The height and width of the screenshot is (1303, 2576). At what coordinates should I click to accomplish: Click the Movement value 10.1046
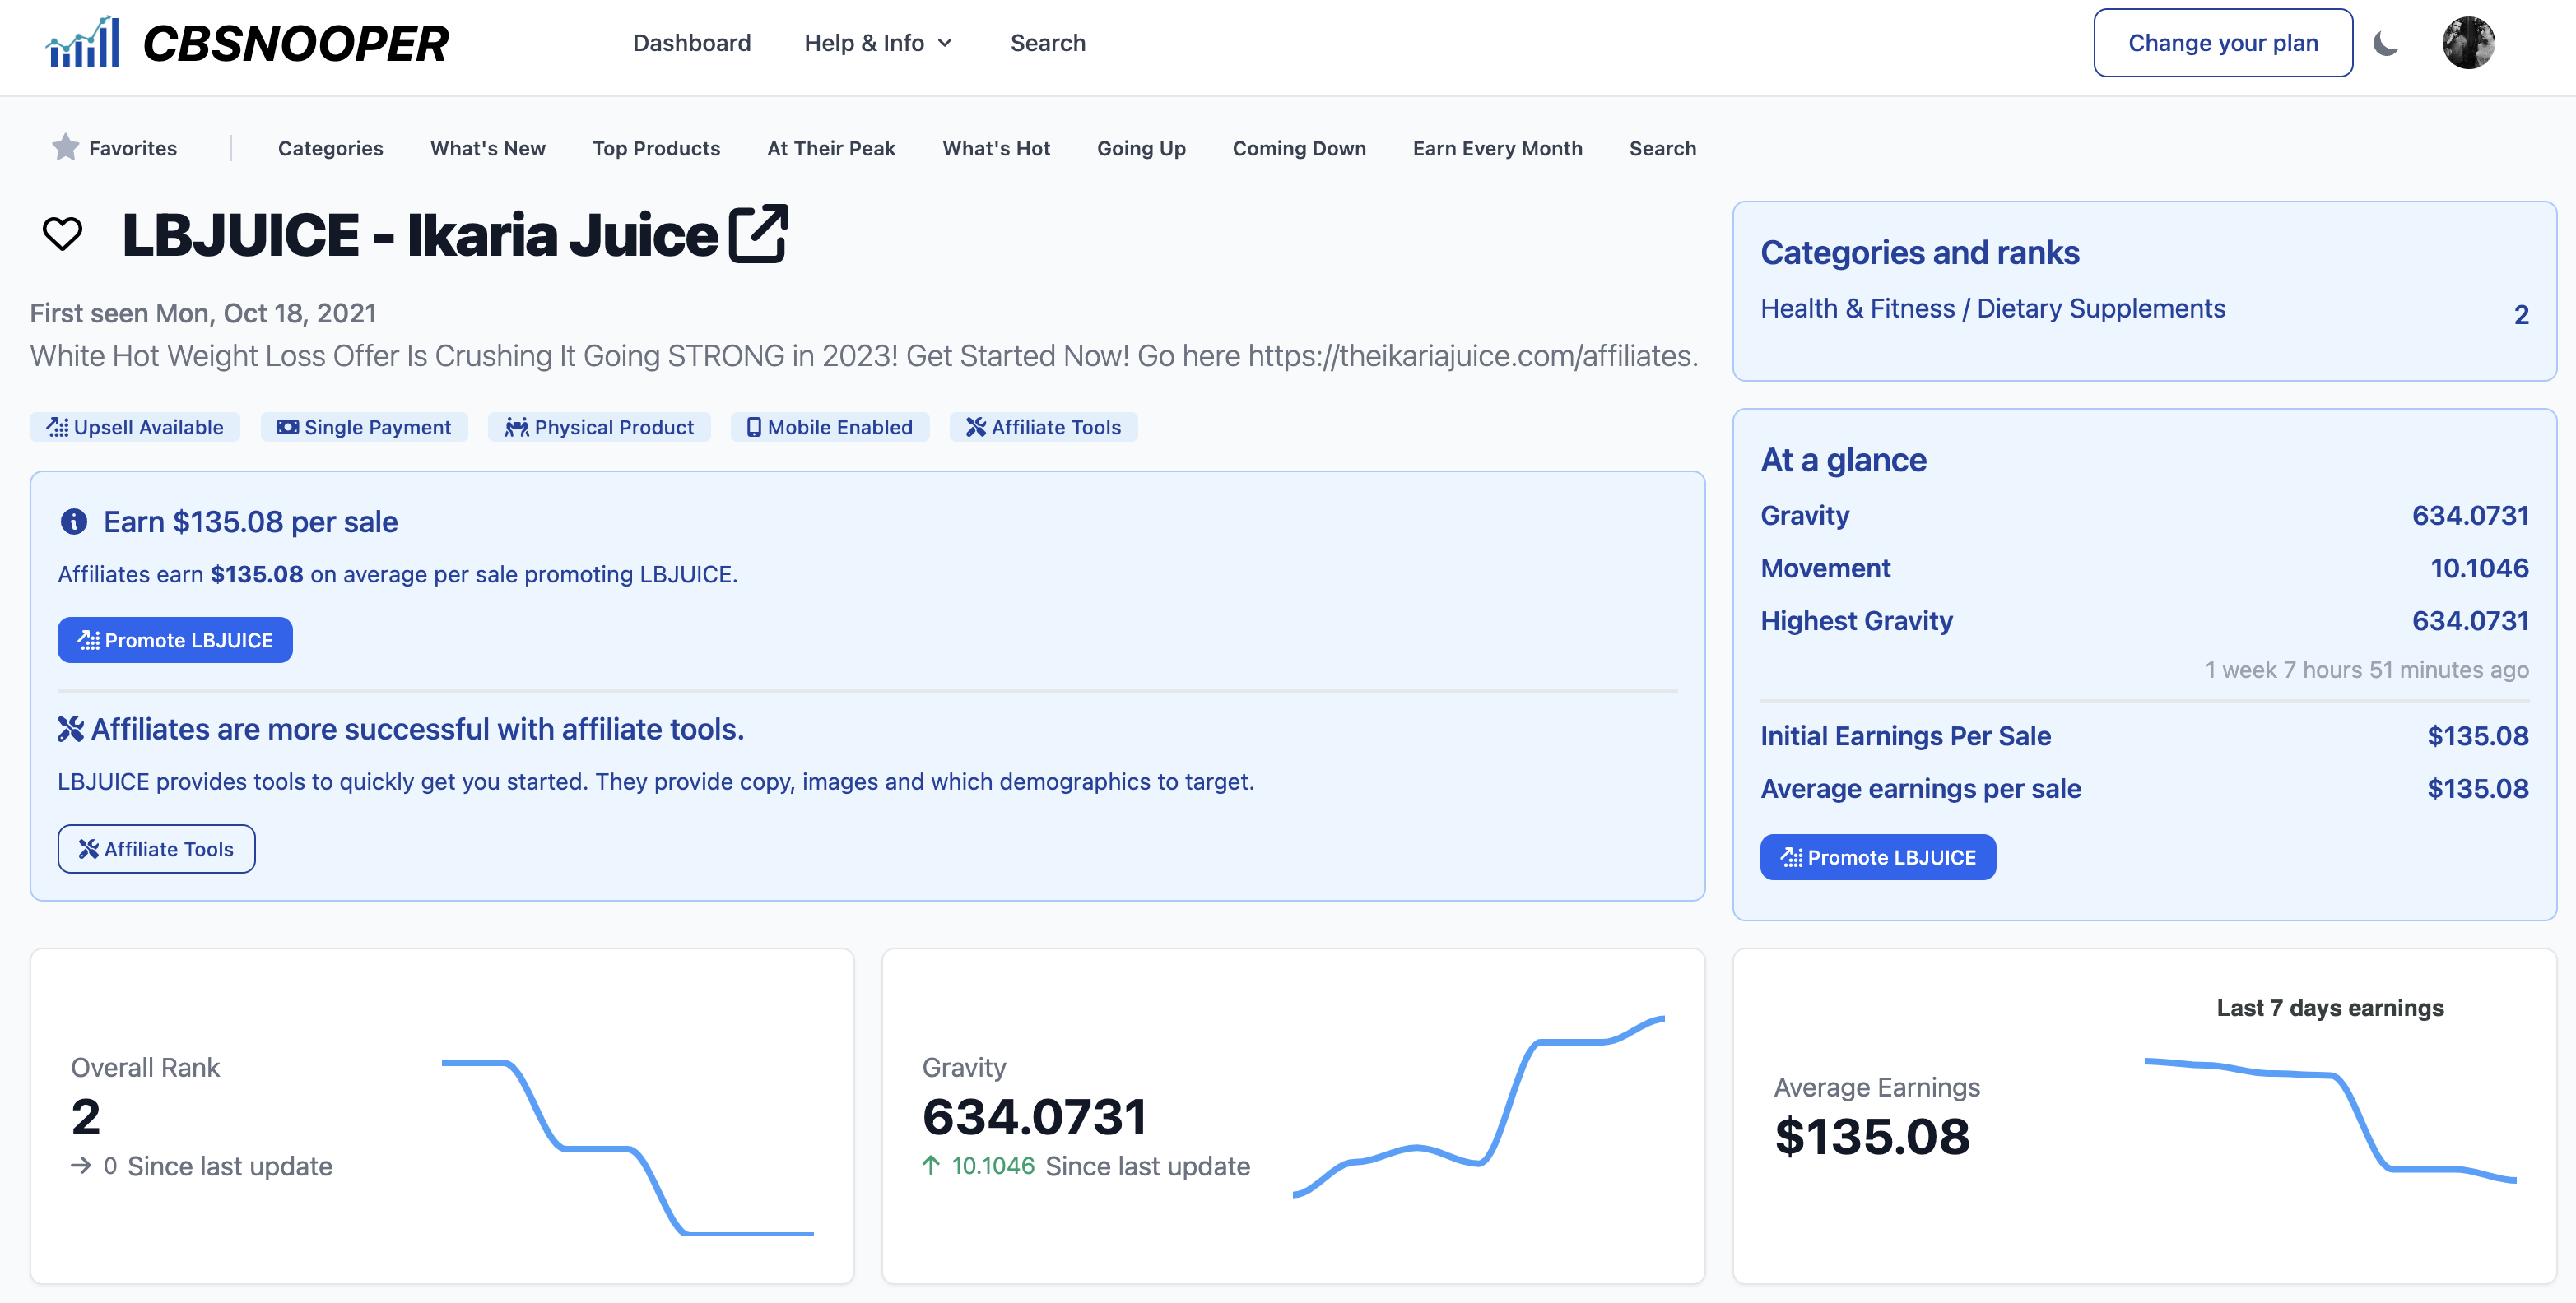coord(2479,568)
